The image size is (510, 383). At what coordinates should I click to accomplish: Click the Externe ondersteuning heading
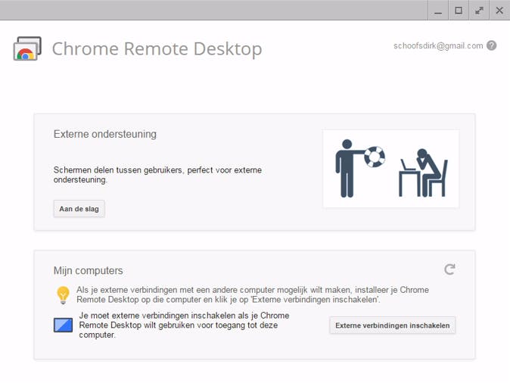click(105, 134)
